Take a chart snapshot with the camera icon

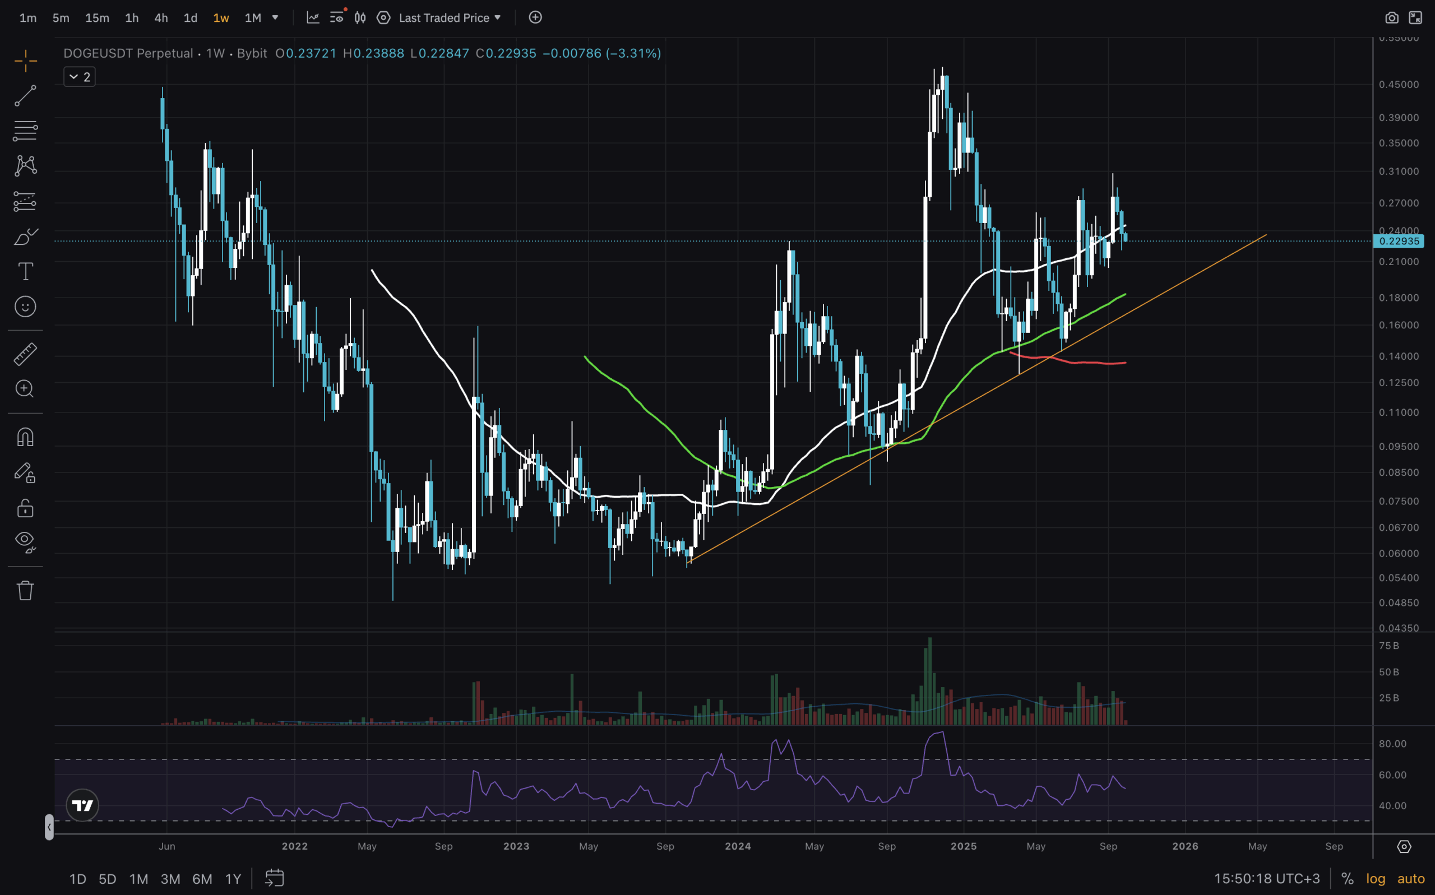pyautogui.click(x=1392, y=18)
